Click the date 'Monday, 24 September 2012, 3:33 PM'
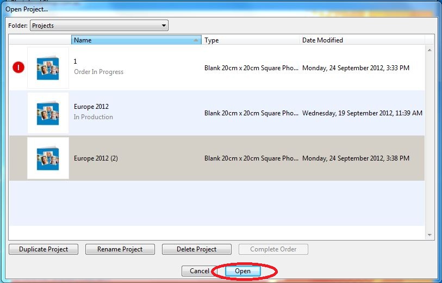Viewport: 442px width, 283px height. (356, 68)
